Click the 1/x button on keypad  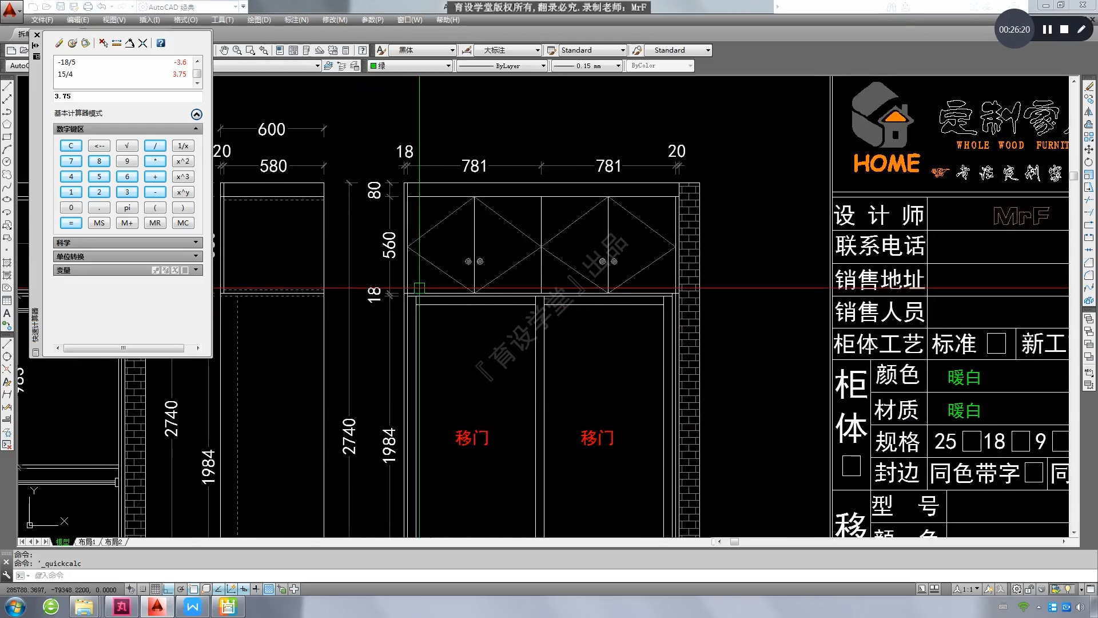point(183,146)
